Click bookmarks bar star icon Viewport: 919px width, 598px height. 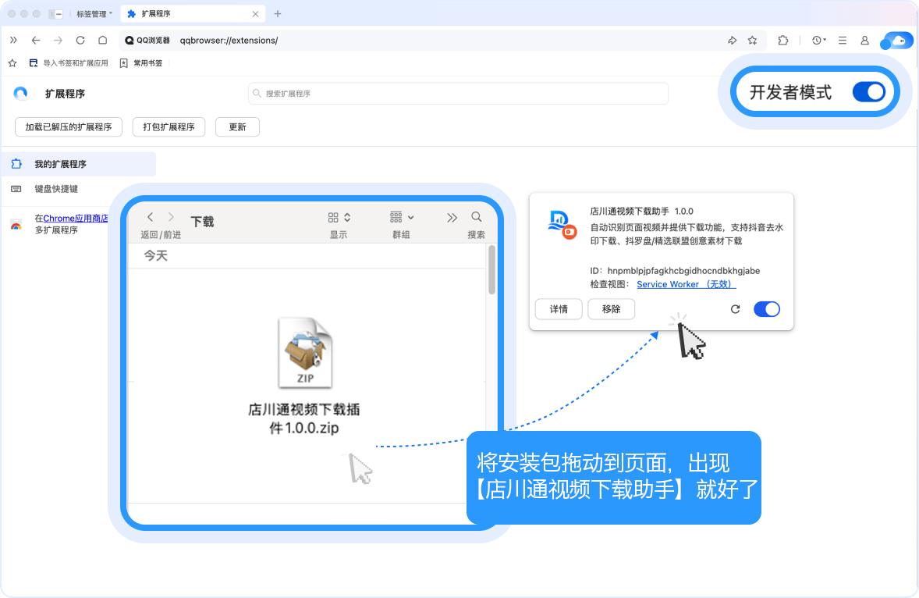12,62
